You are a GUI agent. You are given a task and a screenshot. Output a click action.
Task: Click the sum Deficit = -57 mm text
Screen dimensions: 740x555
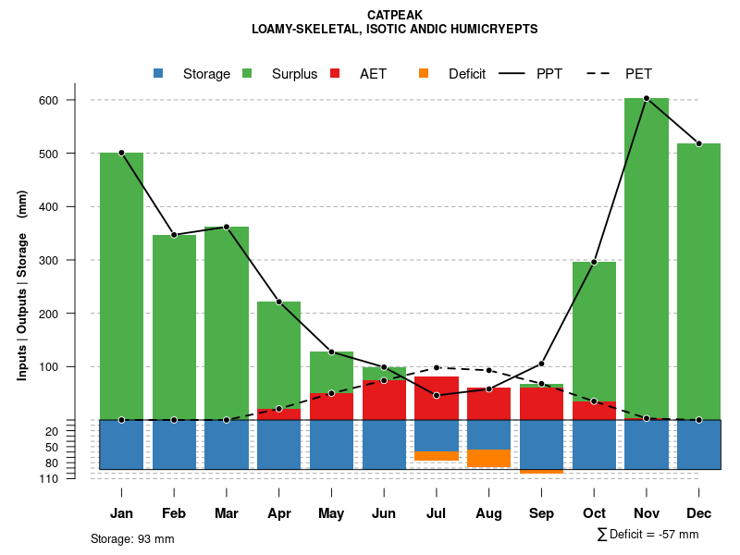647,534
